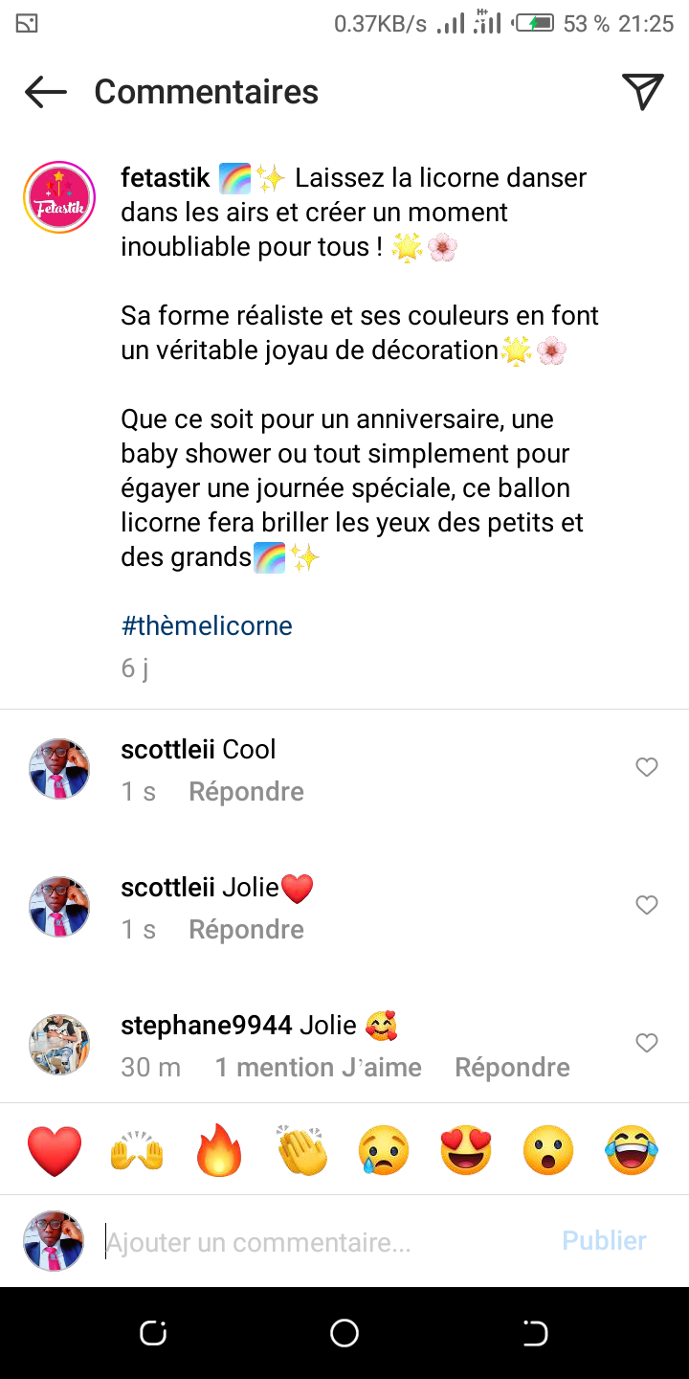The width and height of the screenshot is (689, 1379).
Task: Insert the red heart emoji
Action: 55,1150
